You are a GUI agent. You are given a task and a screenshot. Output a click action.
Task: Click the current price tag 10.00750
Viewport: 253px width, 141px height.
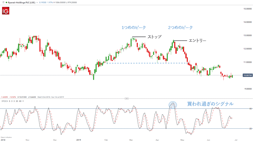[247, 76]
